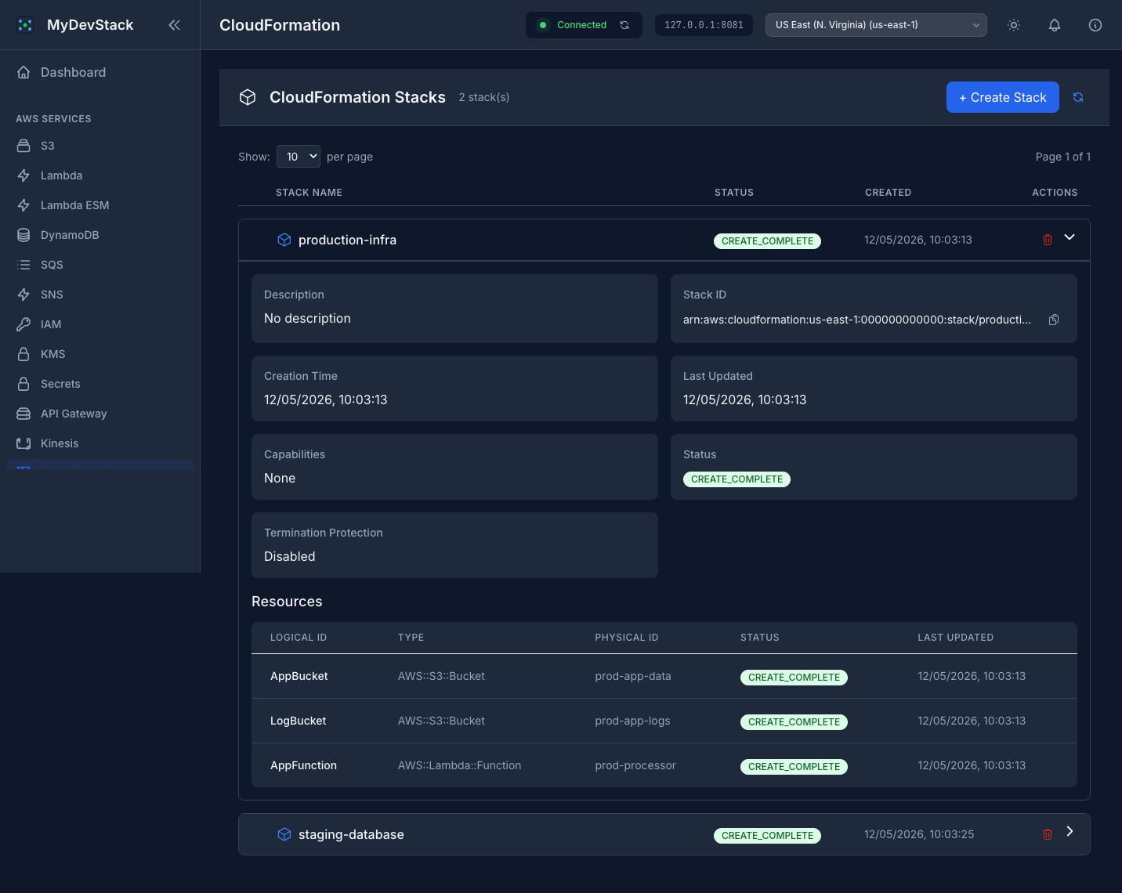The width and height of the screenshot is (1122, 893).
Task: Click the prod-app-logs physical ID
Action: pyautogui.click(x=633, y=721)
